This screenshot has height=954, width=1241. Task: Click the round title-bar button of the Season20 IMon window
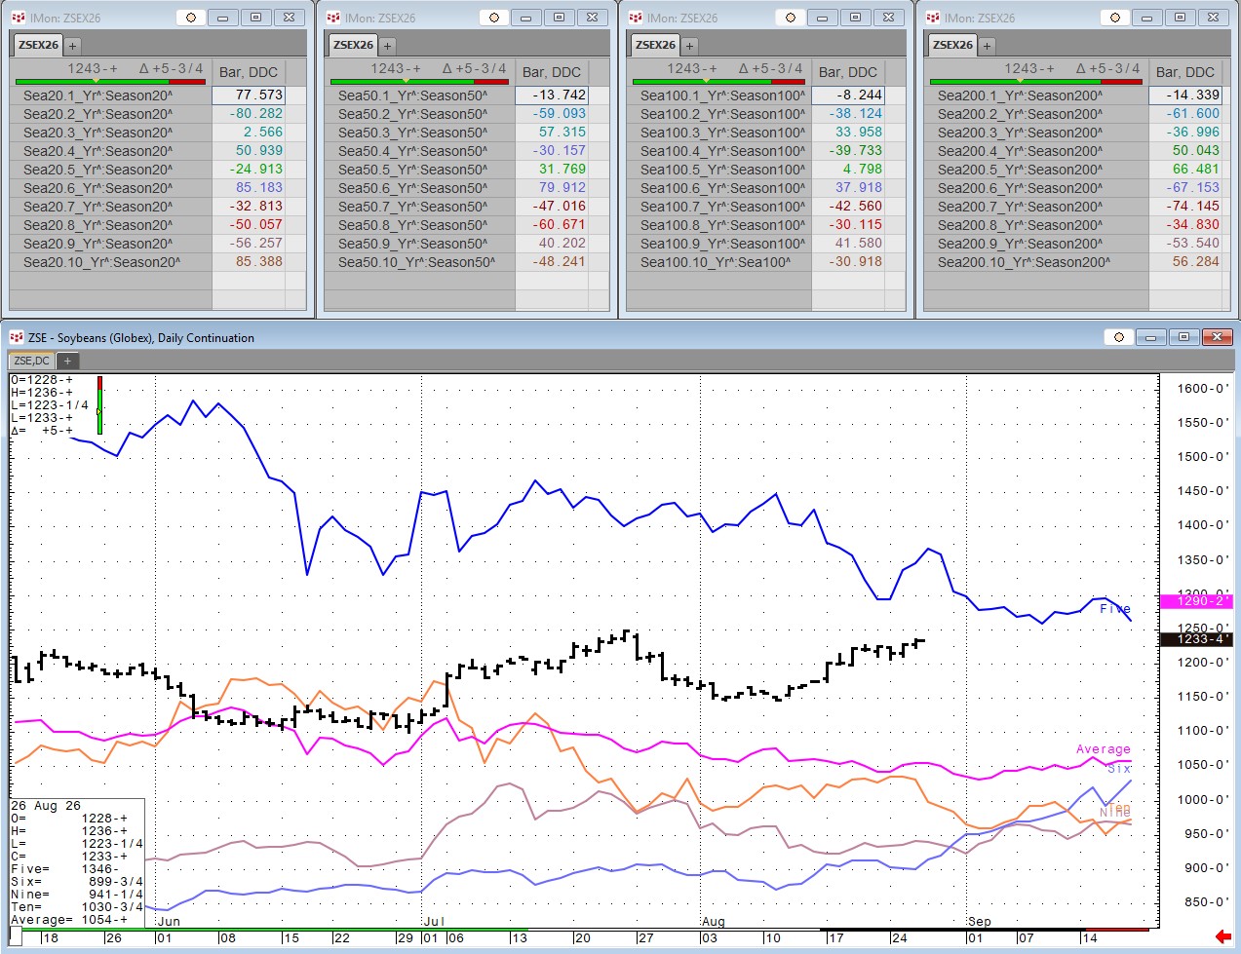tap(191, 18)
